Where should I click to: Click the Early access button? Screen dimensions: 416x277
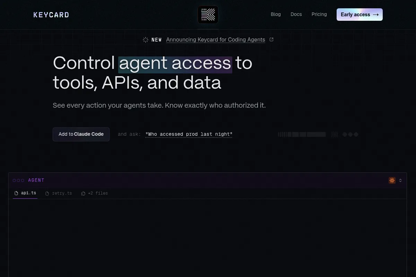tap(359, 15)
